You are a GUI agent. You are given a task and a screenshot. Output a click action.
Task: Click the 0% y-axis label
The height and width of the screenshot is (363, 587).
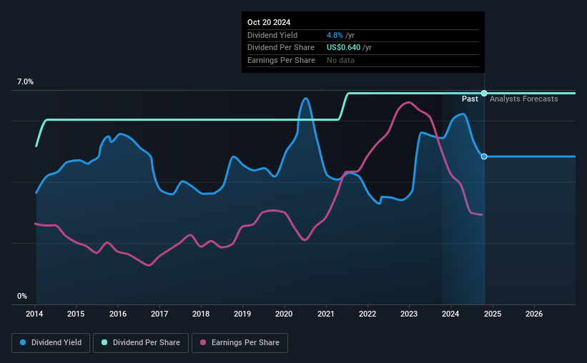point(22,296)
